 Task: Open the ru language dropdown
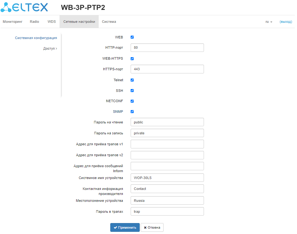[x=269, y=22]
